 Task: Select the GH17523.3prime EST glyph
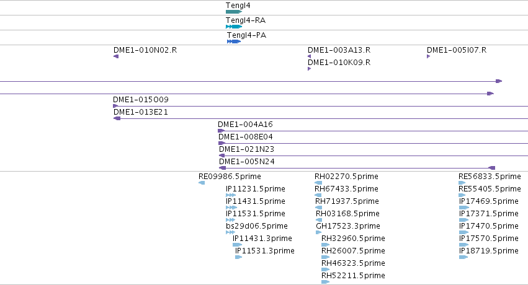318,232
